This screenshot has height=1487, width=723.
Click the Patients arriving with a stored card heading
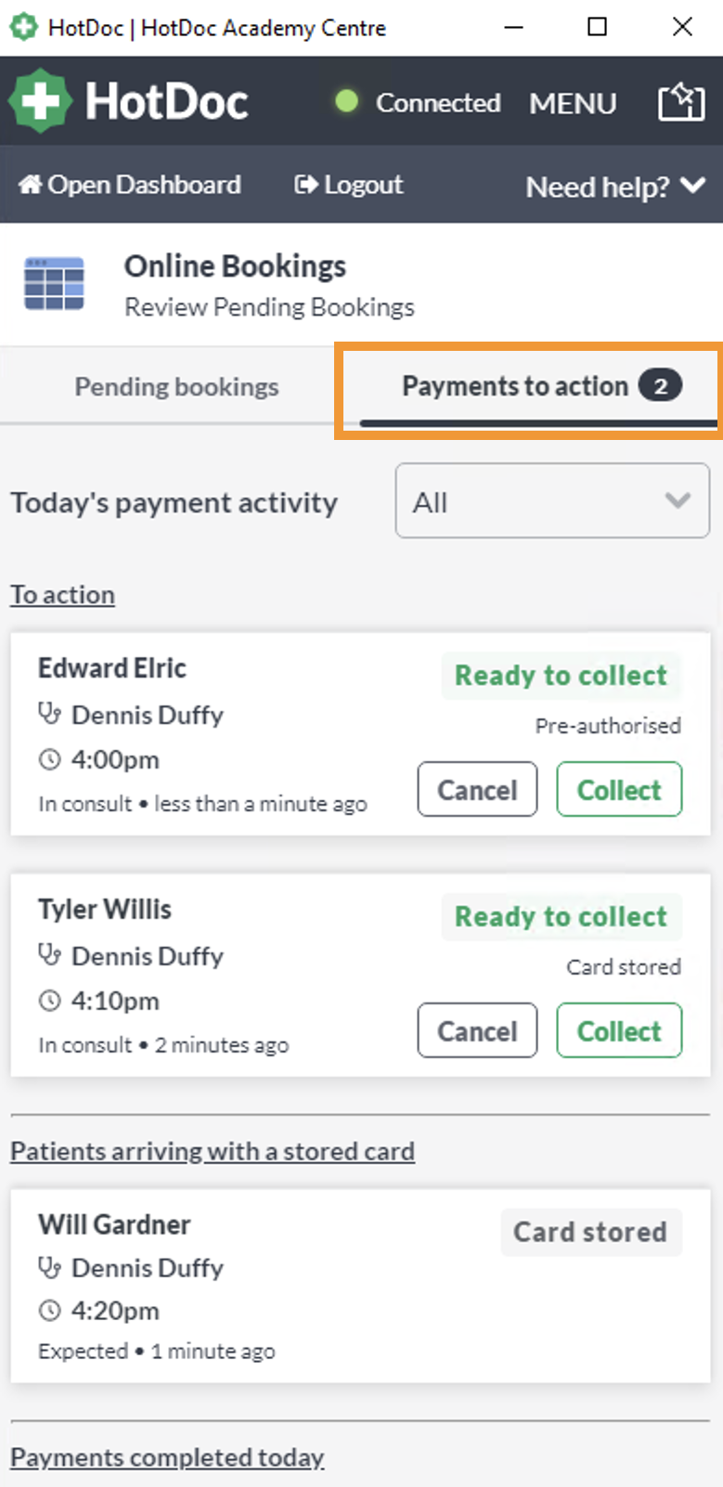[213, 1151]
